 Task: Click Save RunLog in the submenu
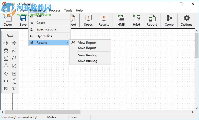(90, 61)
